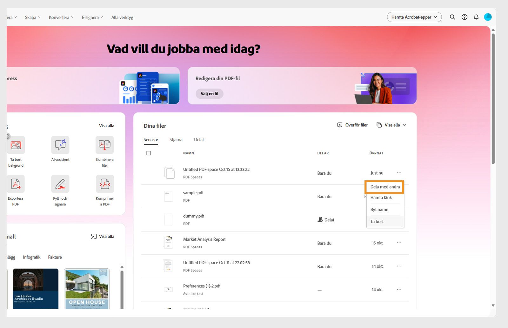Viewport: 508px width, 328px height.
Task: Open the ellipsis menu for Preferences (1)-2.pdf
Action: point(399,289)
